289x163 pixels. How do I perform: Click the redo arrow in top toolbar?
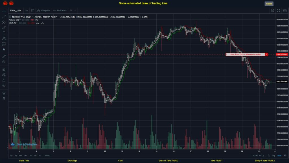point(75,10)
